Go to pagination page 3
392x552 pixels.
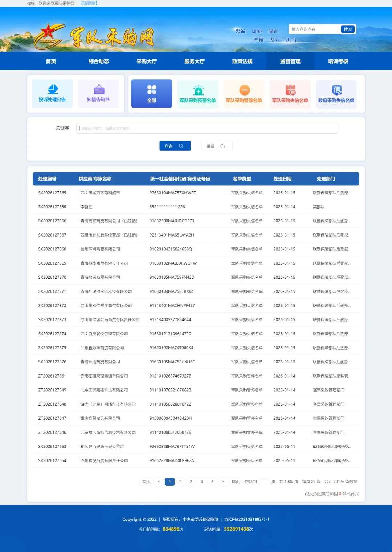coord(191,482)
